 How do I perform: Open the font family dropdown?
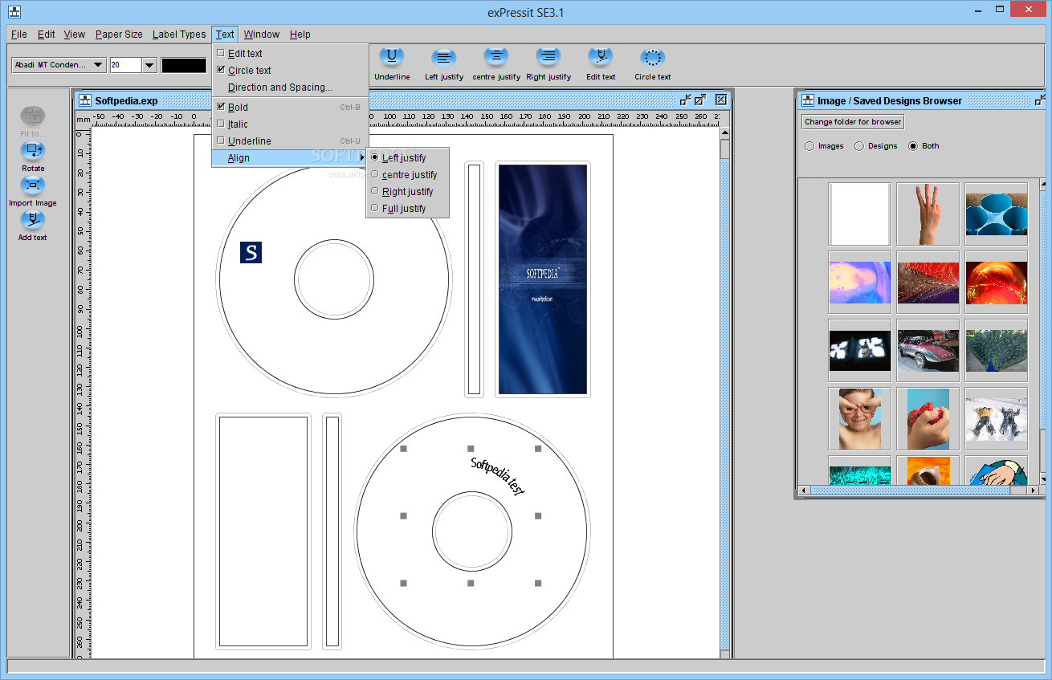59,65
